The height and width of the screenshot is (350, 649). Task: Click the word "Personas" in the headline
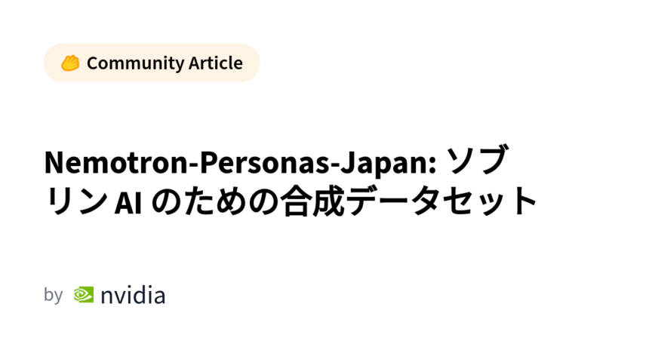coord(272,163)
